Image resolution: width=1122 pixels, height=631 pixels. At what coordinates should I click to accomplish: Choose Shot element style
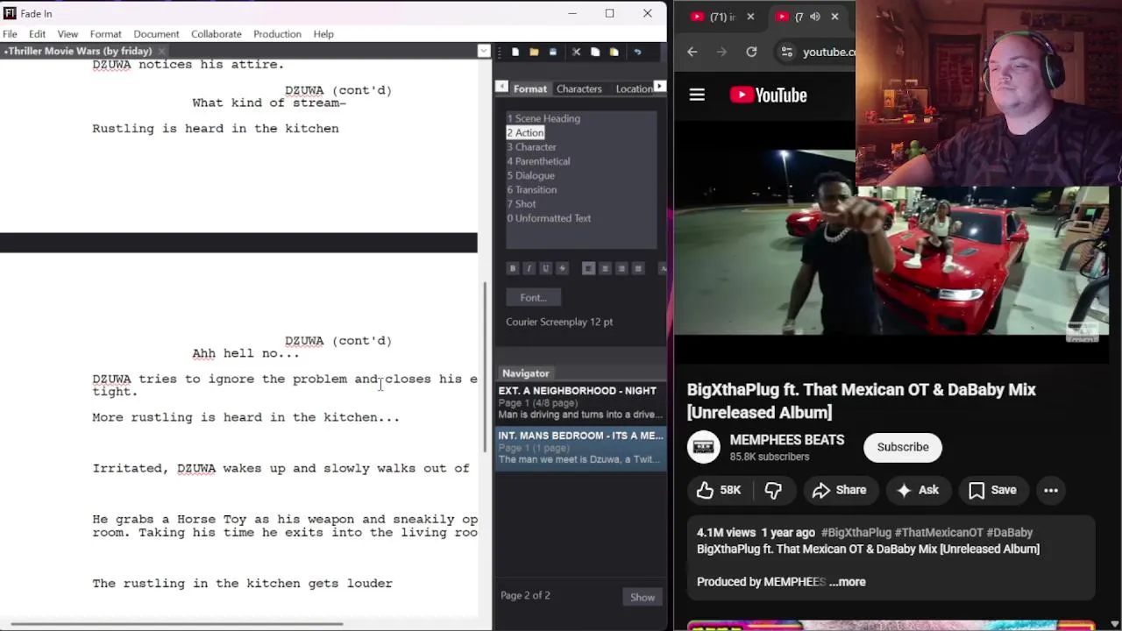click(521, 204)
